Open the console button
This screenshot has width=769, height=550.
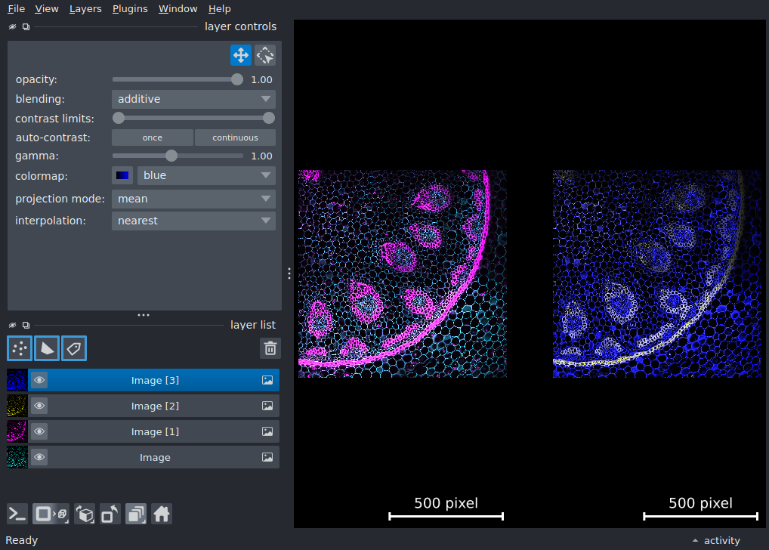point(17,514)
